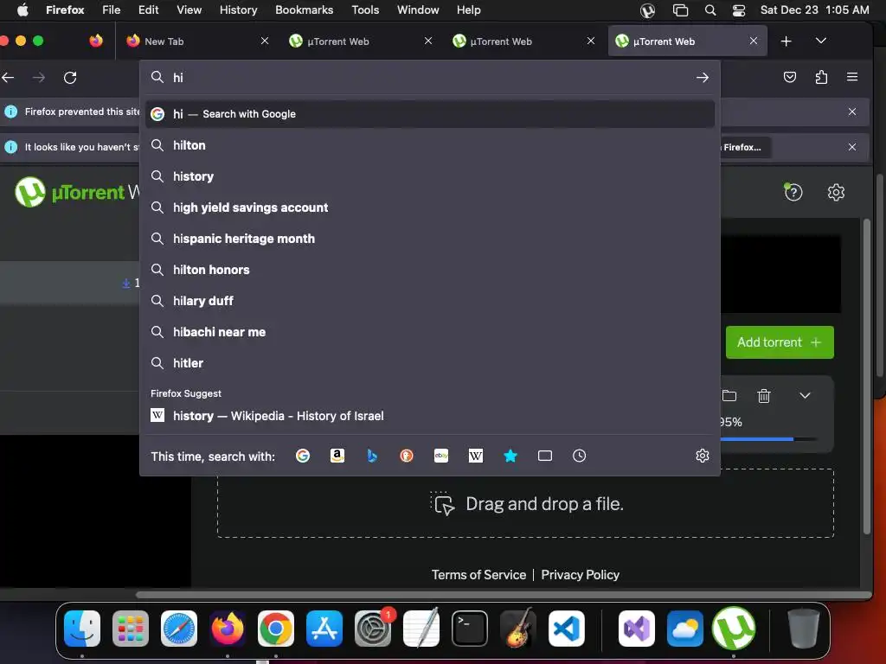This screenshot has width=886, height=664.
Task: Delete torrent with trash icon
Action: tap(764, 396)
